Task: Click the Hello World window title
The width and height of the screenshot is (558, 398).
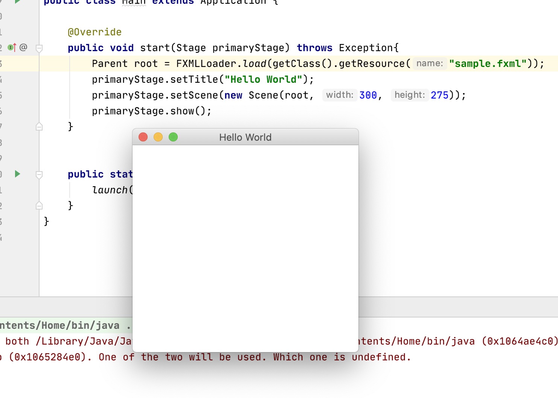Action: tap(245, 137)
